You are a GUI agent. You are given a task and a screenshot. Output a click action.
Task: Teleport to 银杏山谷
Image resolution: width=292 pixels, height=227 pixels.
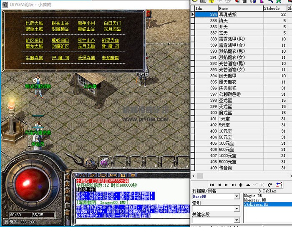pos(60,23)
